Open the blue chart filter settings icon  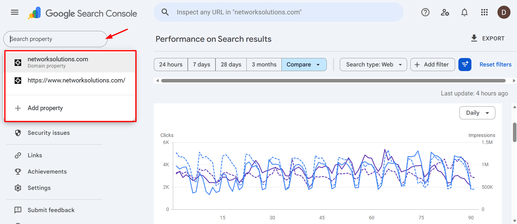[465, 65]
